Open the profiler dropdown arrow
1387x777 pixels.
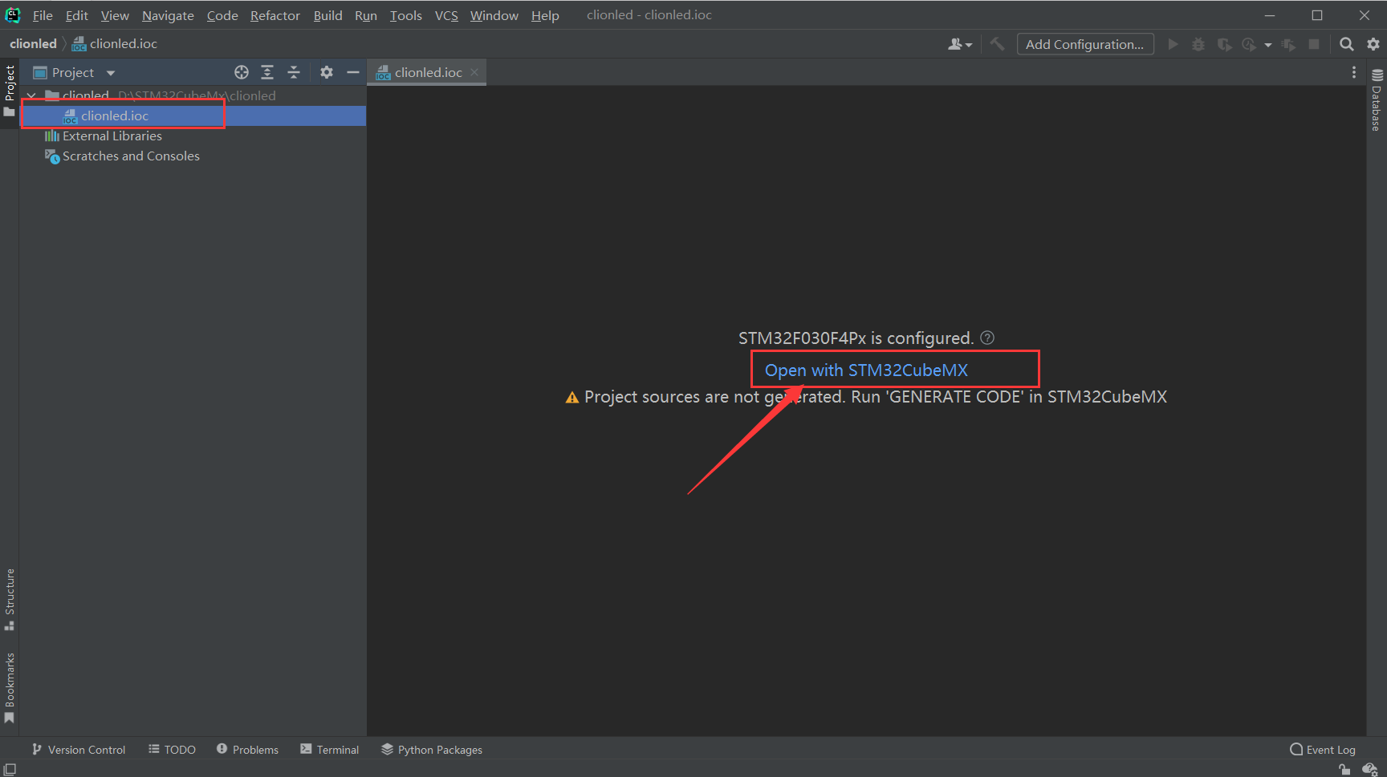(x=1268, y=45)
